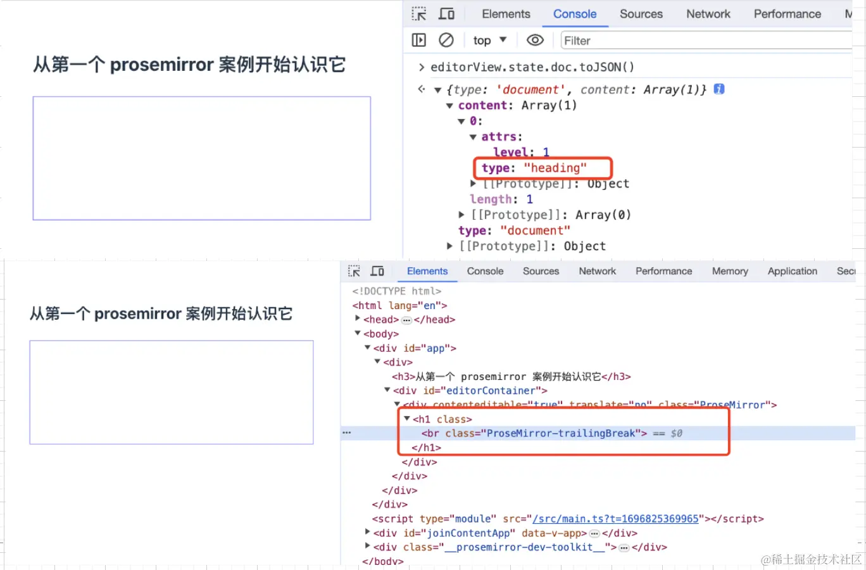Toggle device emulation in the Elements DevTools window
The image size is (866, 570).
377,270
